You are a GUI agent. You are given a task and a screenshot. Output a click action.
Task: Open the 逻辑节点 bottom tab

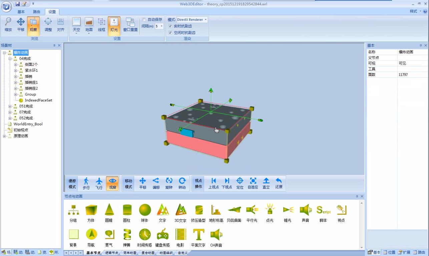coord(111,253)
